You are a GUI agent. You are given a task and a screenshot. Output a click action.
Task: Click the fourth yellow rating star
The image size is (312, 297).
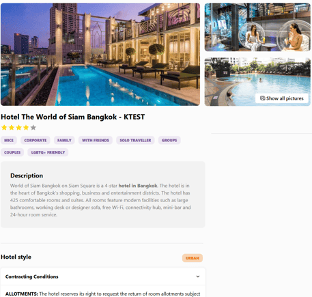(x=26, y=128)
